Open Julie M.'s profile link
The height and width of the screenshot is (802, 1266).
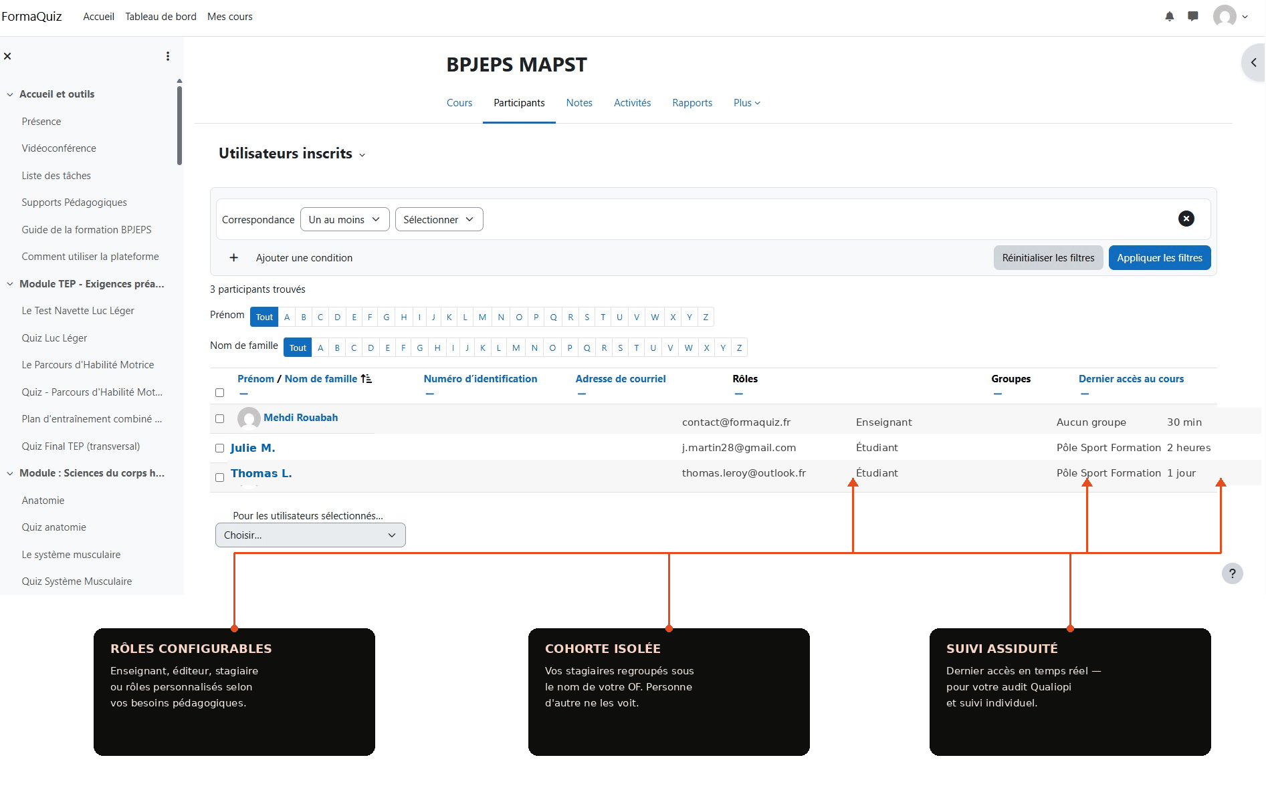(253, 448)
